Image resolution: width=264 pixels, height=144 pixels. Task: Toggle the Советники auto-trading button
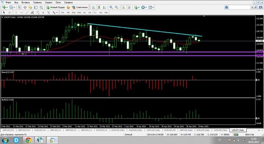pos(80,7)
